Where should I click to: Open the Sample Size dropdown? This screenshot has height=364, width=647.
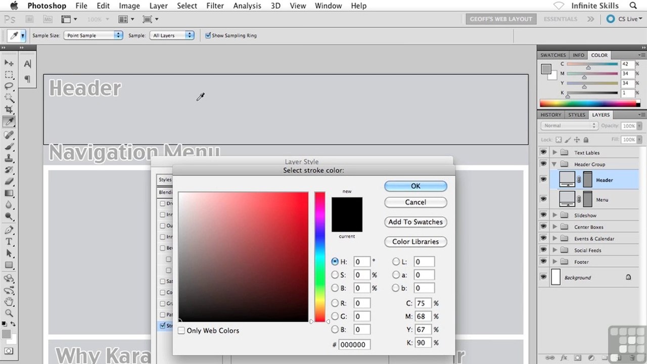[93, 35]
